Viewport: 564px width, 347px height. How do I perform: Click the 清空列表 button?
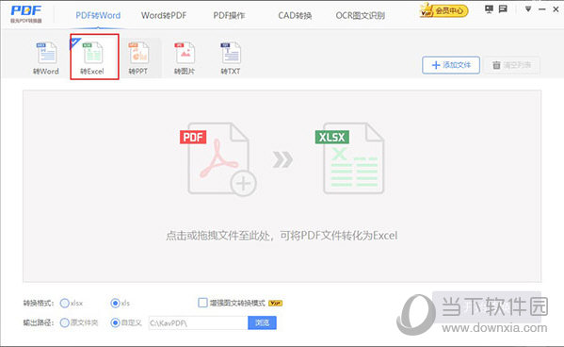(x=512, y=65)
